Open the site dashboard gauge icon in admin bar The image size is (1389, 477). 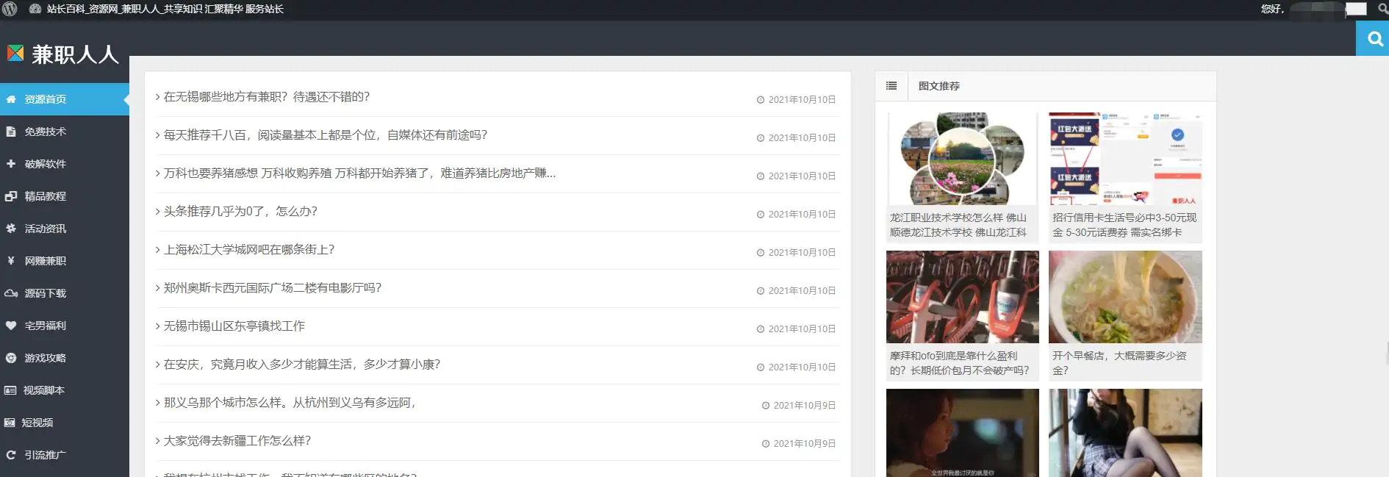pos(35,9)
